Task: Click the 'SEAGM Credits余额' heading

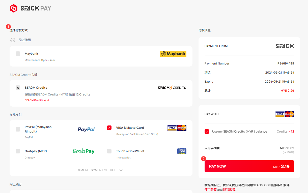Action: click(23, 75)
